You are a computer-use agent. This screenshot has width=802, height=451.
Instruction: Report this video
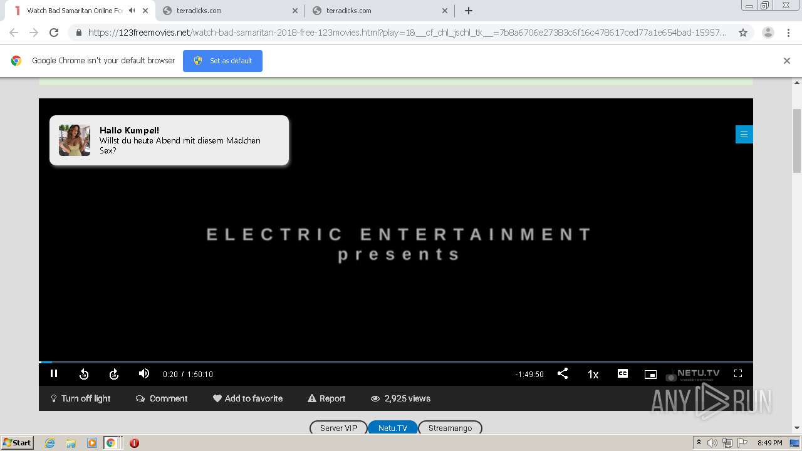click(326, 398)
